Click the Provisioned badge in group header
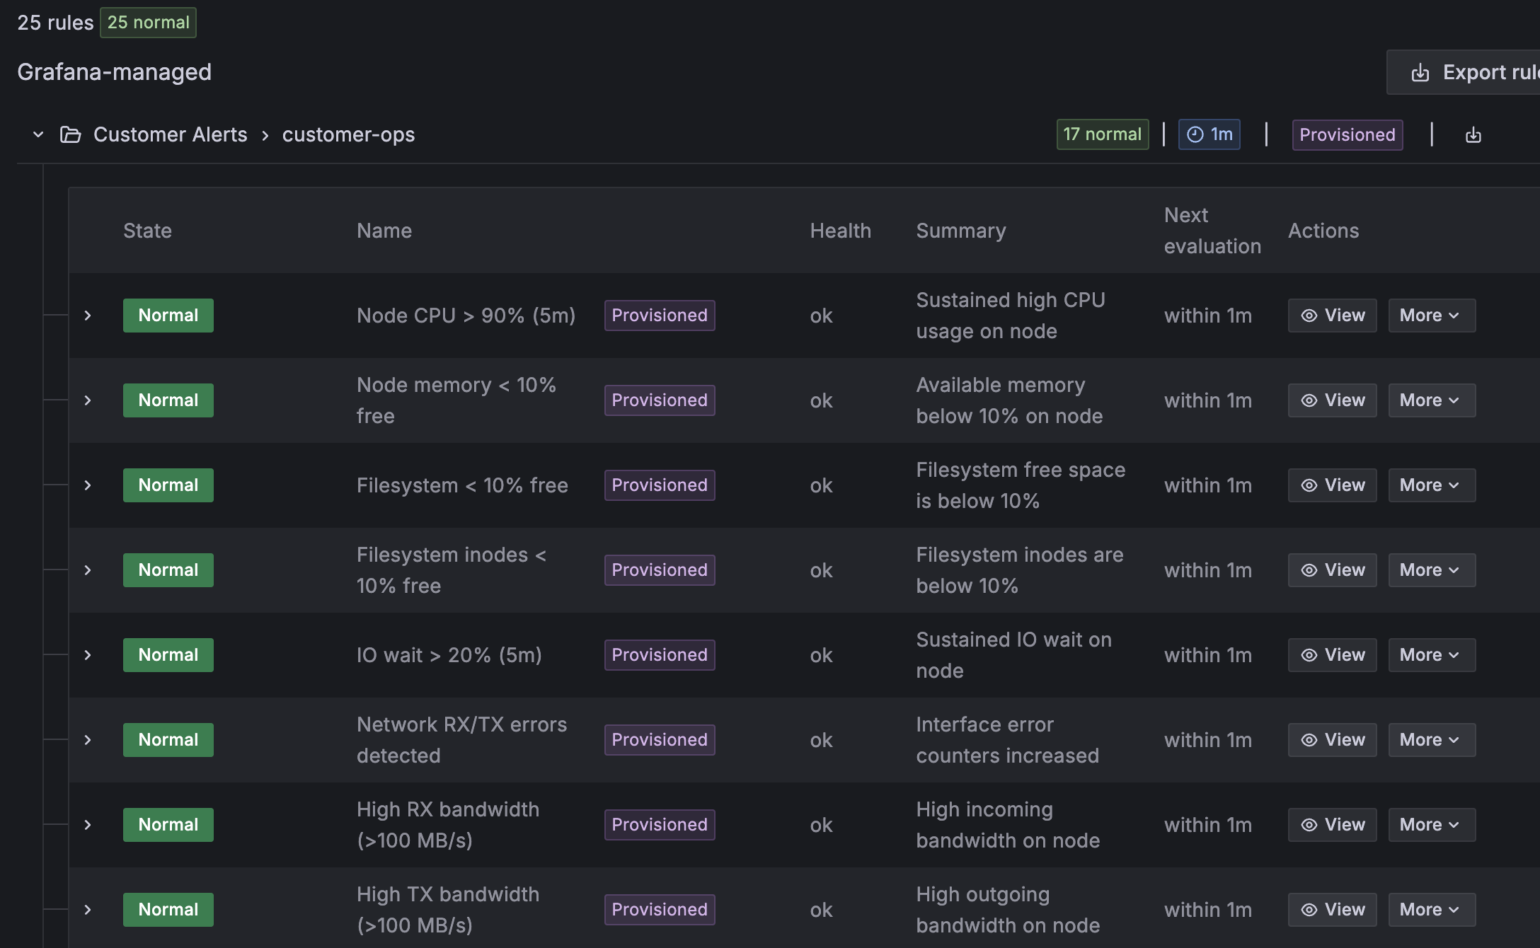Image resolution: width=1540 pixels, height=948 pixels. coord(1347,135)
